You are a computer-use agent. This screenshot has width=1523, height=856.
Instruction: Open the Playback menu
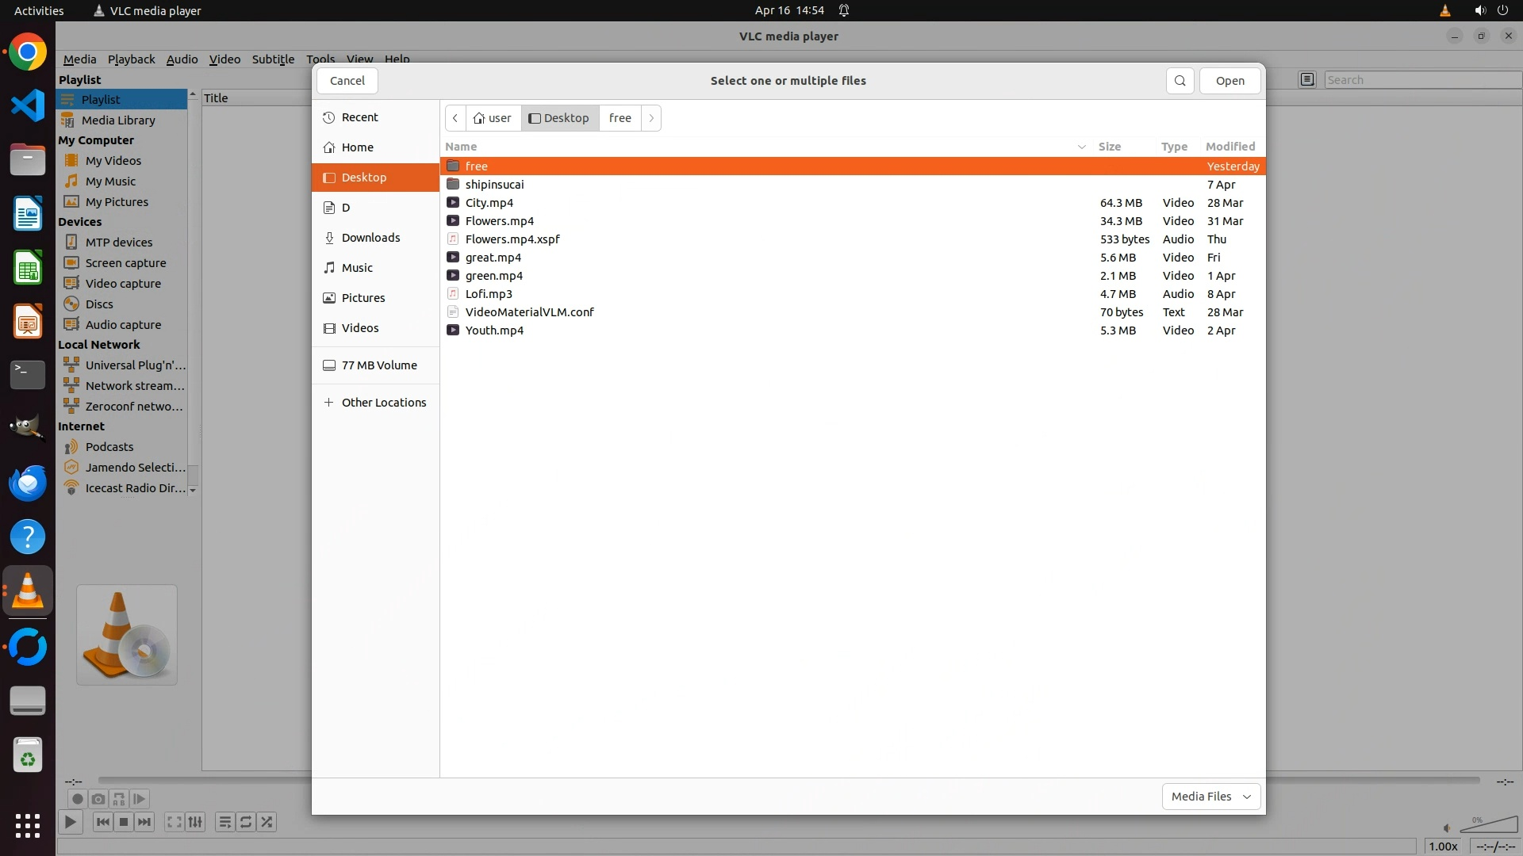[x=131, y=59]
